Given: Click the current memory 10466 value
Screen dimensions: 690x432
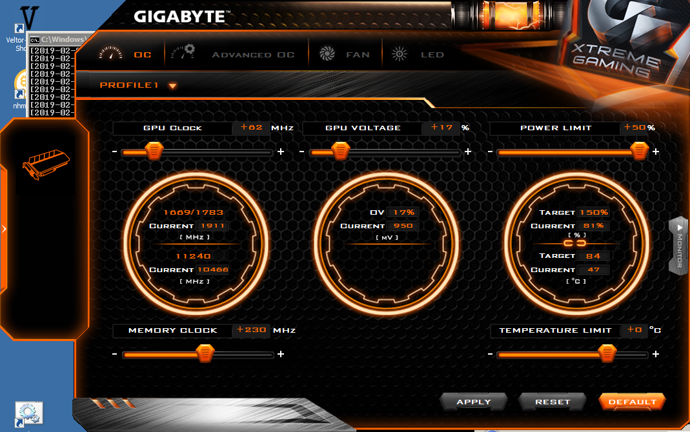Looking at the screenshot, I should [213, 270].
